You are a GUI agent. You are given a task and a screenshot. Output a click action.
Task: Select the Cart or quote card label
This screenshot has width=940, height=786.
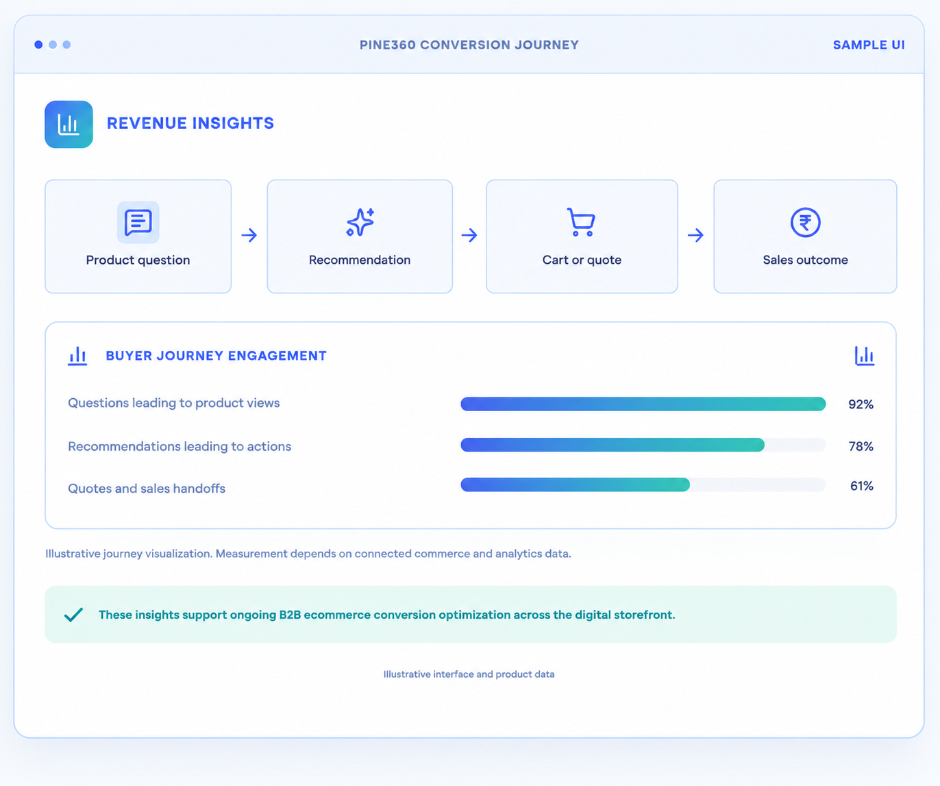point(582,260)
